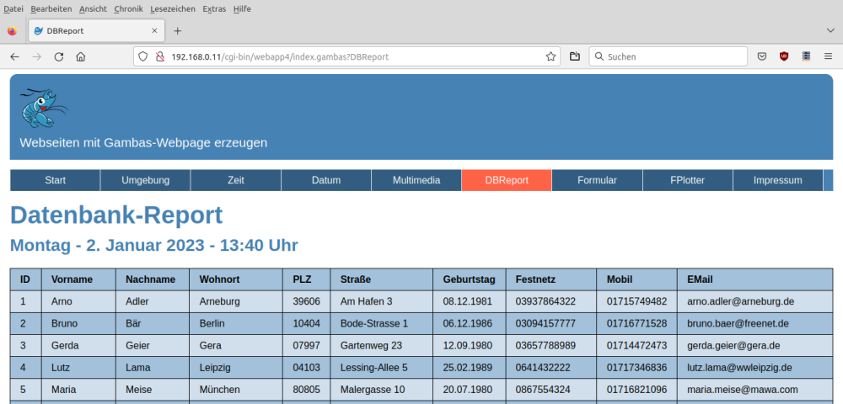Open the Chronik menu
Screen dimensions: 843x404
128,8
